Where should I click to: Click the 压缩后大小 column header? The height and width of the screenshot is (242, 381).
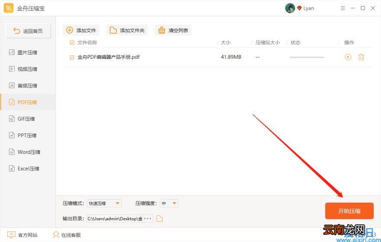(x=268, y=43)
